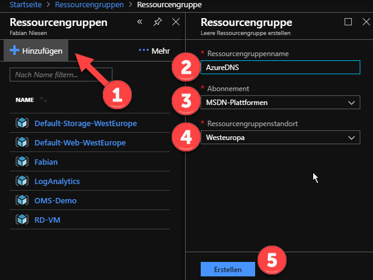Open the Abonnement dropdown MSDN-Plattformen
Screen dimensions: 373x280
click(x=281, y=103)
